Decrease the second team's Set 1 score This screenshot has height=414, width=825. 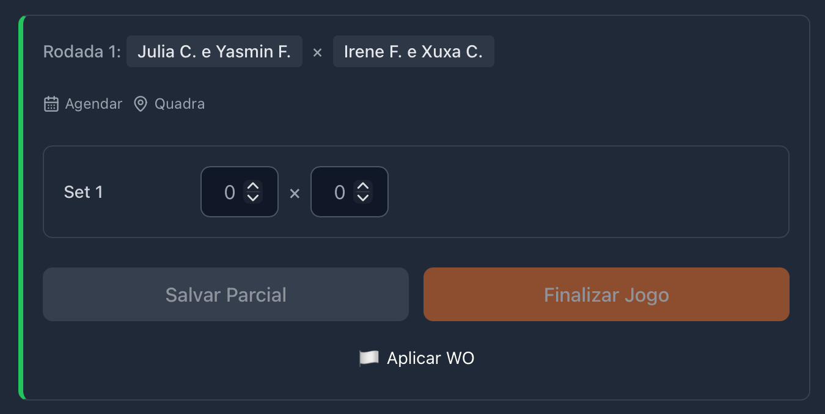(x=363, y=198)
